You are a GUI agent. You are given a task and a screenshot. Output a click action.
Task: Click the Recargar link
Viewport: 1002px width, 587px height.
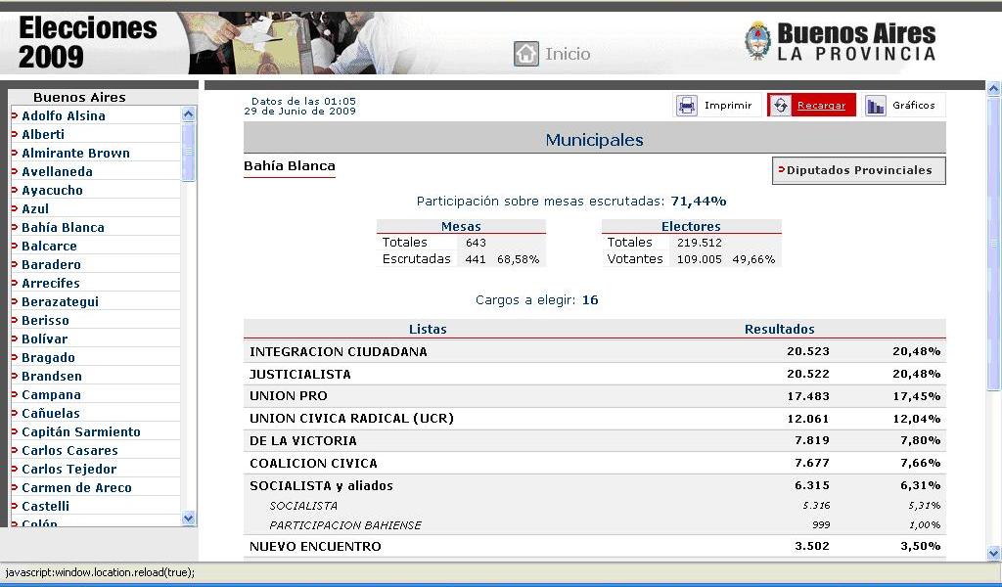click(x=821, y=106)
